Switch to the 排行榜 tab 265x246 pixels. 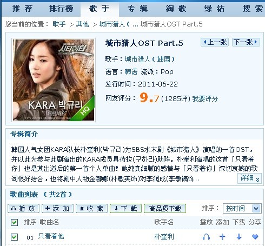pos(61,9)
